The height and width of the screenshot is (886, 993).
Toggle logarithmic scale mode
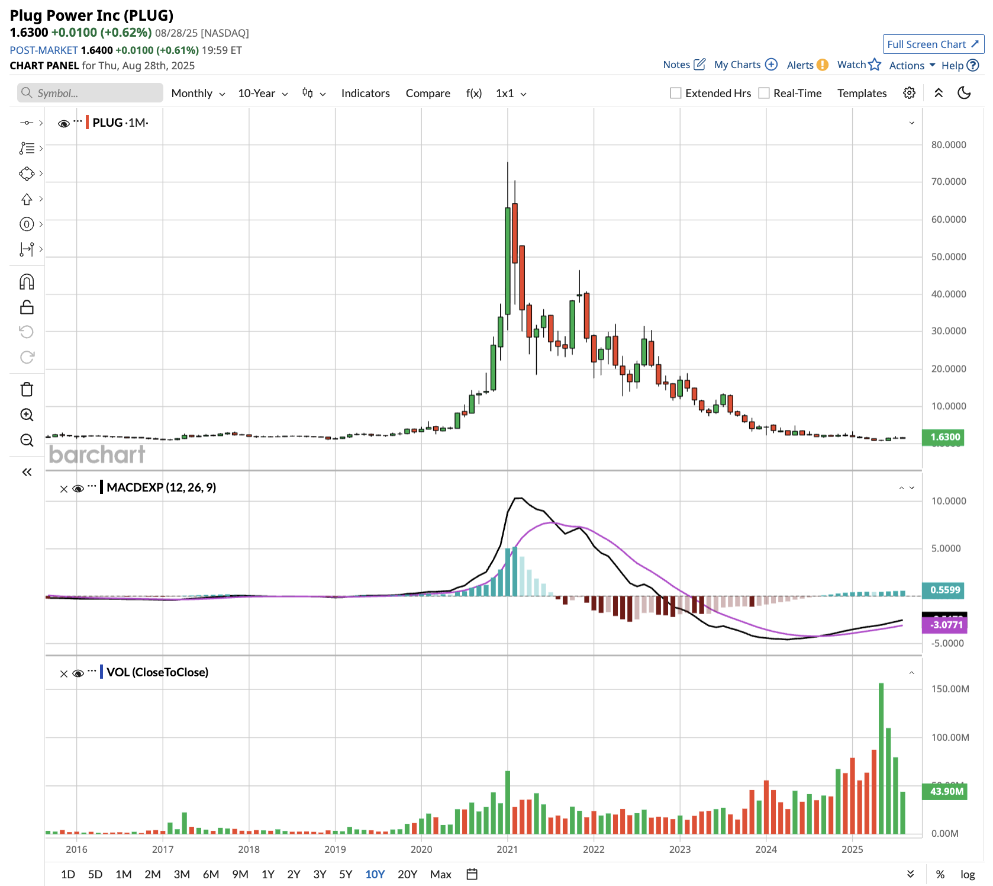968,874
